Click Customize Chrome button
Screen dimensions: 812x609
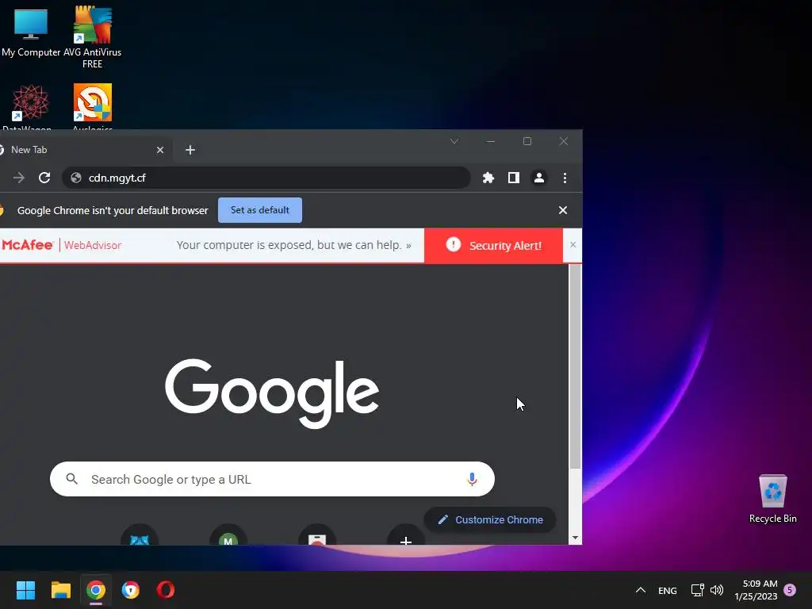[490, 519]
